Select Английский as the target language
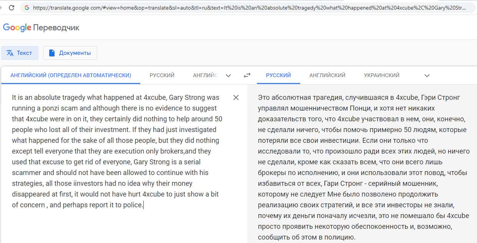 click(327, 75)
